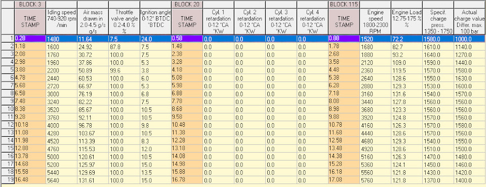The height and width of the screenshot is (187, 486).
Task: Select the time stamp cell 4.18
Action: [x=187, y=70]
